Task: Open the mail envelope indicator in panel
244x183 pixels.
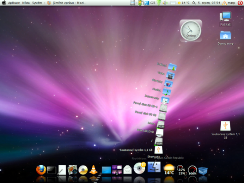Action: (x=173, y=3)
